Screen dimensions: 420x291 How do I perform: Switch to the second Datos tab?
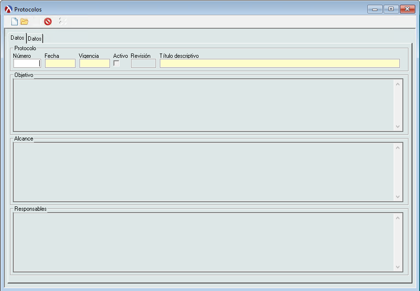click(x=34, y=38)
